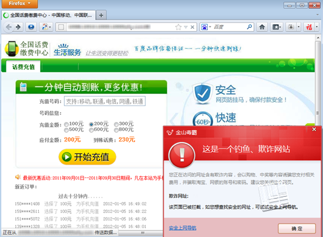Screen dimensions: 323x237
Task: Open the 安全上网导航 link
Action: (x=182, y=228)
